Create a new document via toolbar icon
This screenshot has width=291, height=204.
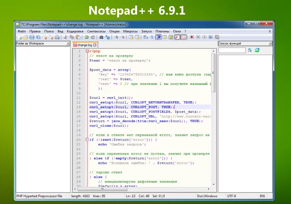click(x=19, y=37)
